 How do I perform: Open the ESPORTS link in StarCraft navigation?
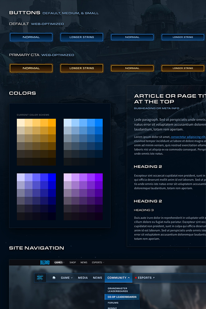(x=145, y=278)
